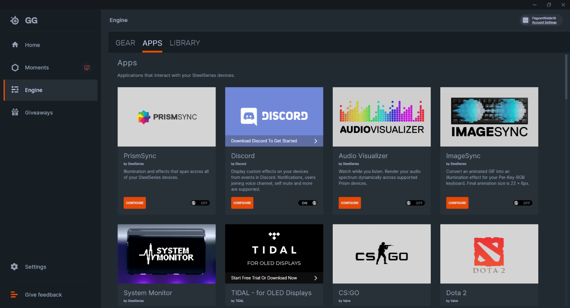
Task: Click the Discord logo icon
Action: (249, 117)
